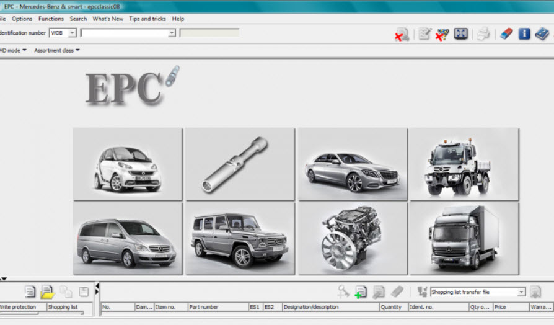The height and width of the screenshot is (325, 554).
Task: Click the open shopping list folder icon
Action: (x=47, y=292)
